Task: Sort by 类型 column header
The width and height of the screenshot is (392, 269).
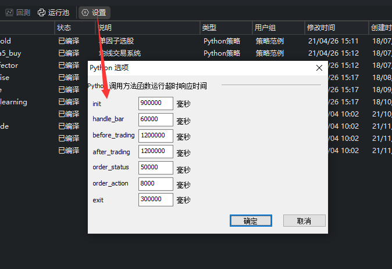Action: [226, 28]
